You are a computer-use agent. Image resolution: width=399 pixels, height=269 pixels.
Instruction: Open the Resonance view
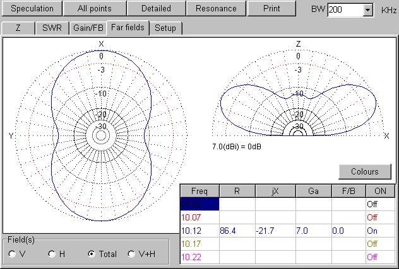click(x=216, y=9)
